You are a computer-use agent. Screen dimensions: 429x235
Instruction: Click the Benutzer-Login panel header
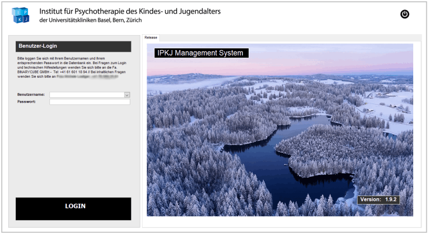(x=73, y=46)
